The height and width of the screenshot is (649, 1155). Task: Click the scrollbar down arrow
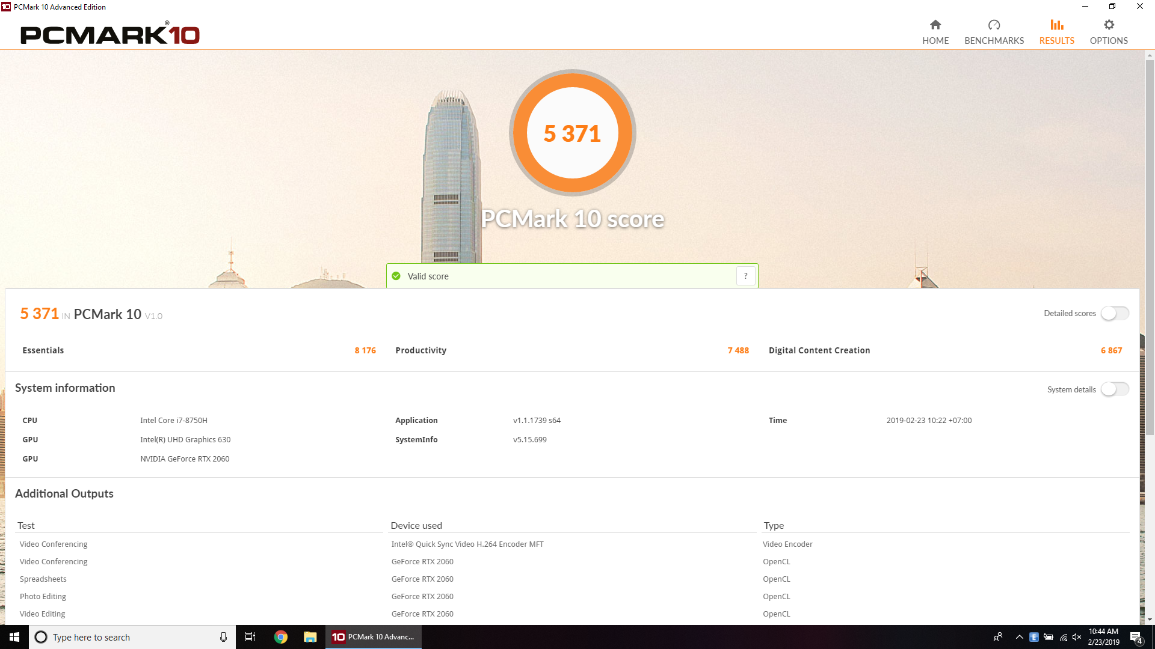tap(1150, 620)
